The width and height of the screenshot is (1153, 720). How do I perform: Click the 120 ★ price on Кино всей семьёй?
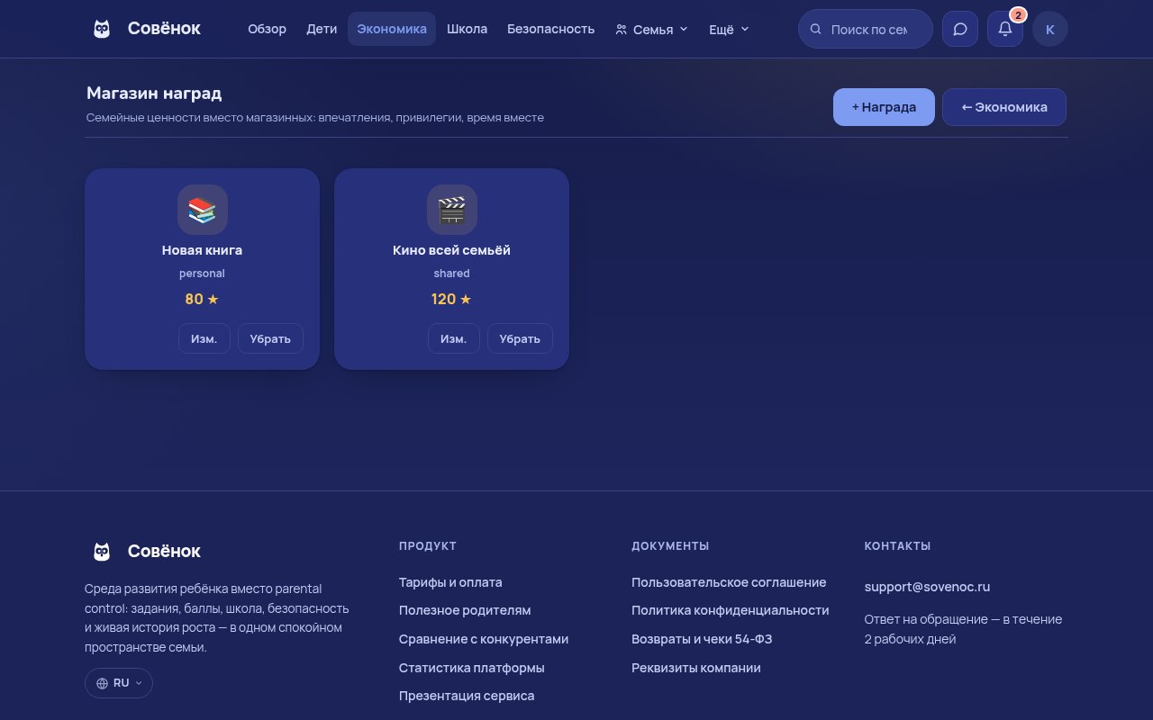451,299
